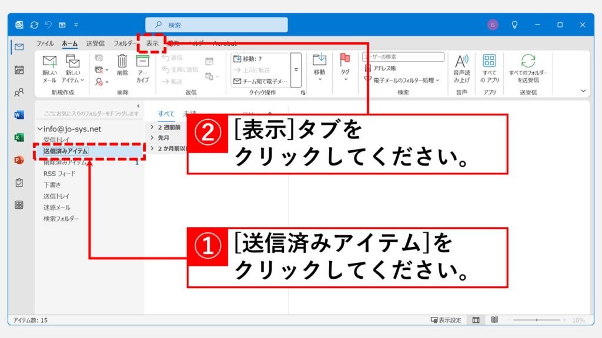The height and width of the screenshot is (338, 602).
Task: Switch to normal view in status bar
Action: click(476, 320)
